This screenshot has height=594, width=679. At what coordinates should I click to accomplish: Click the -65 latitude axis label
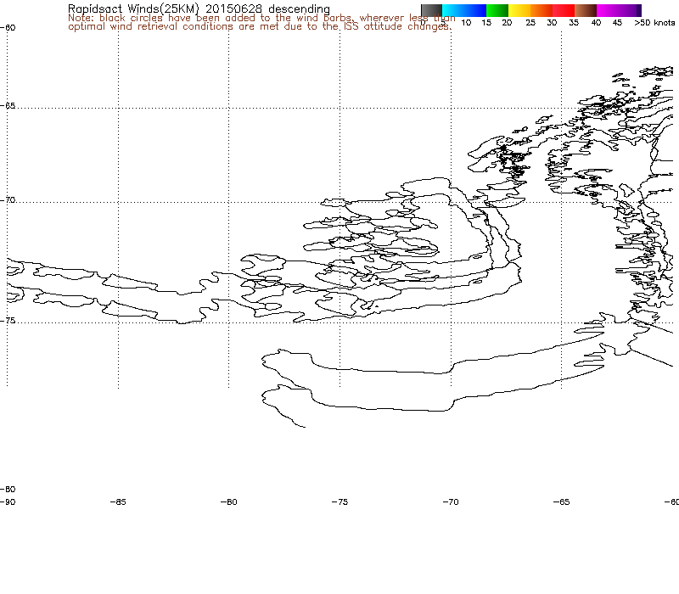click(x=8, y=106)
